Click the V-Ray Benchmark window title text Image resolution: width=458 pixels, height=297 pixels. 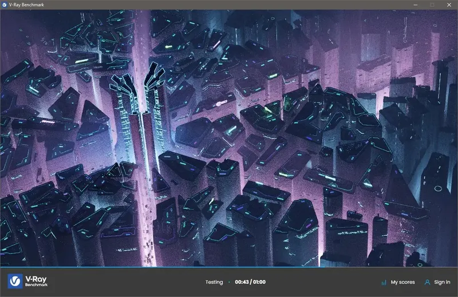[26, 5]
